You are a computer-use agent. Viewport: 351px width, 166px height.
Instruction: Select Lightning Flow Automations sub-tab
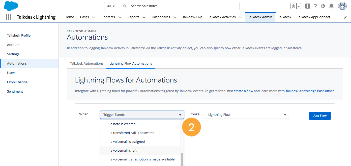[x=131, y=64]
